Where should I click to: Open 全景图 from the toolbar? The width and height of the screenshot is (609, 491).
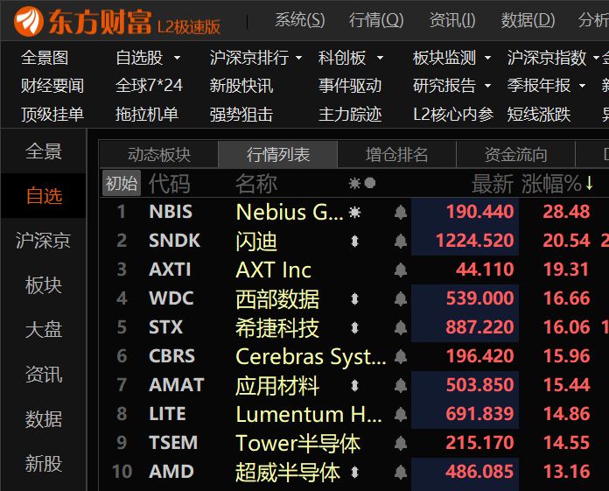click(x=45, y=59)
